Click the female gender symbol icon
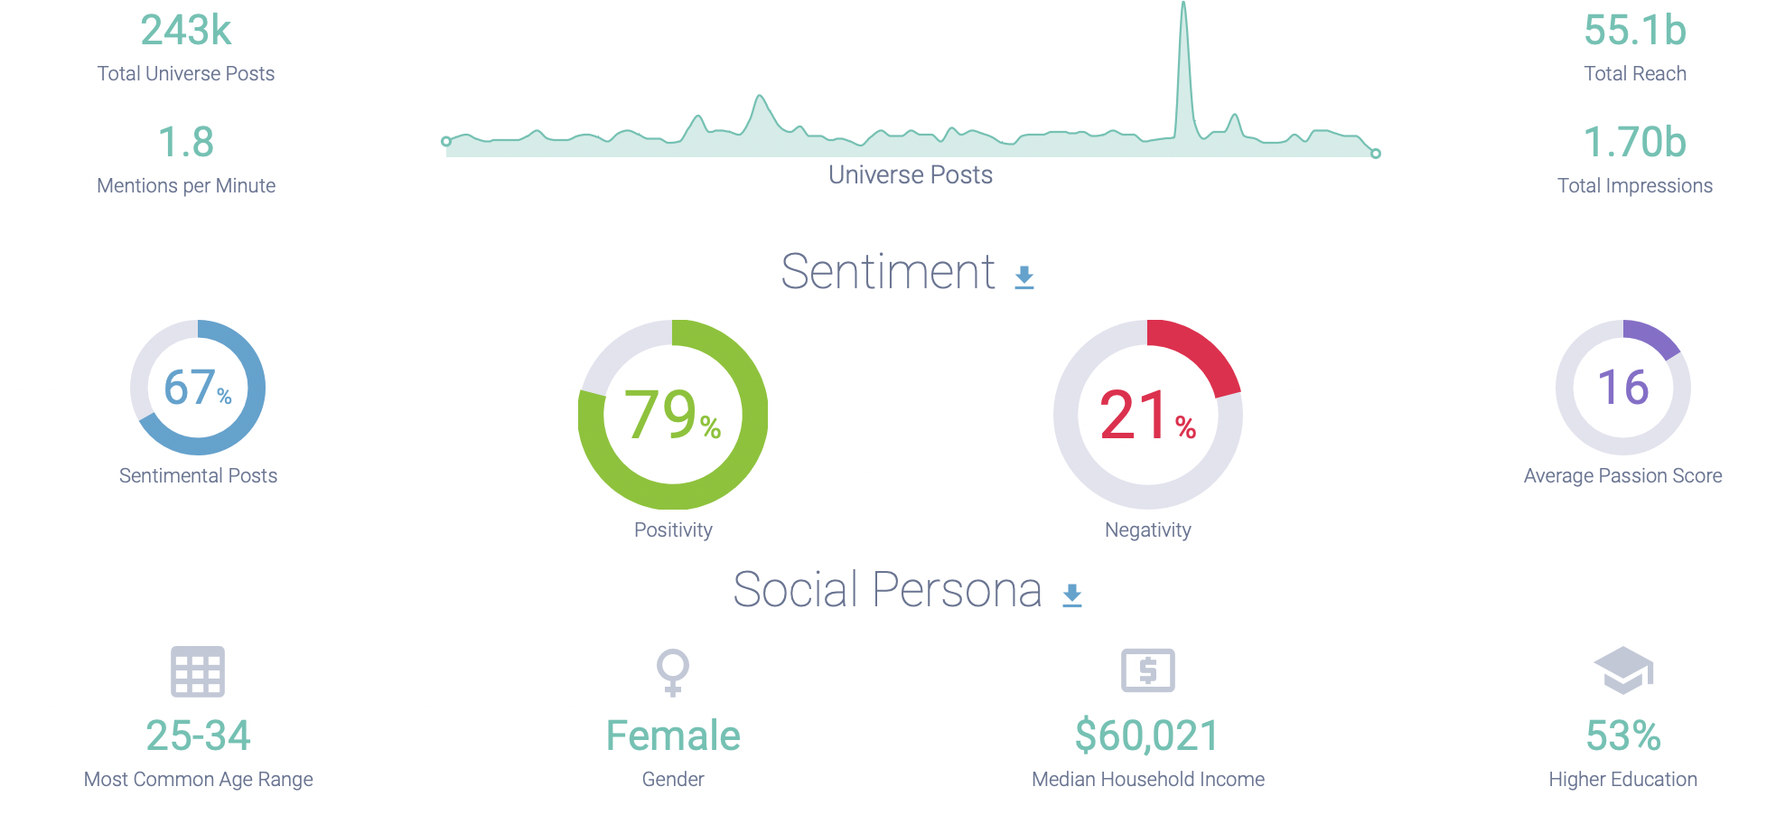Viewport: 1776px width, 815px height. coord(673,672)
